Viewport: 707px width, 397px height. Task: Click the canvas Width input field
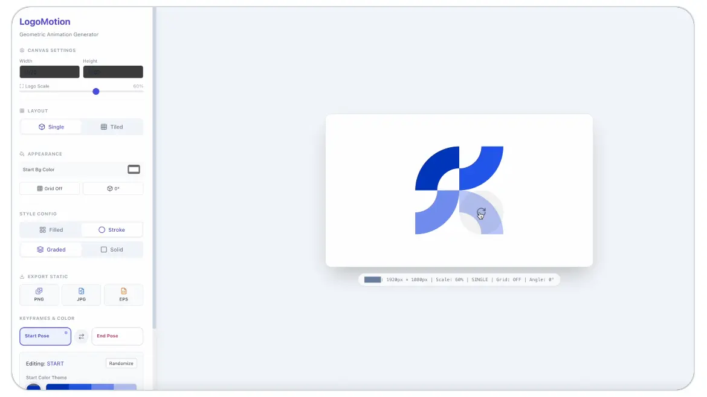[x=50, y=72]
